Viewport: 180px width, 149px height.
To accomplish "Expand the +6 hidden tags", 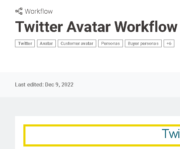I will pos(169,44).
